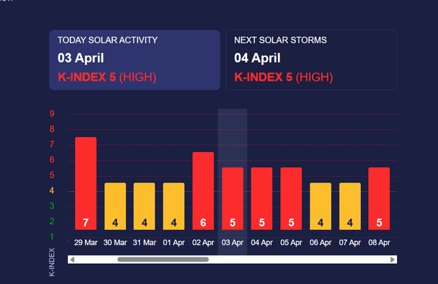
Task: Click the 29 Mar date label
Action: pos(86,243)
